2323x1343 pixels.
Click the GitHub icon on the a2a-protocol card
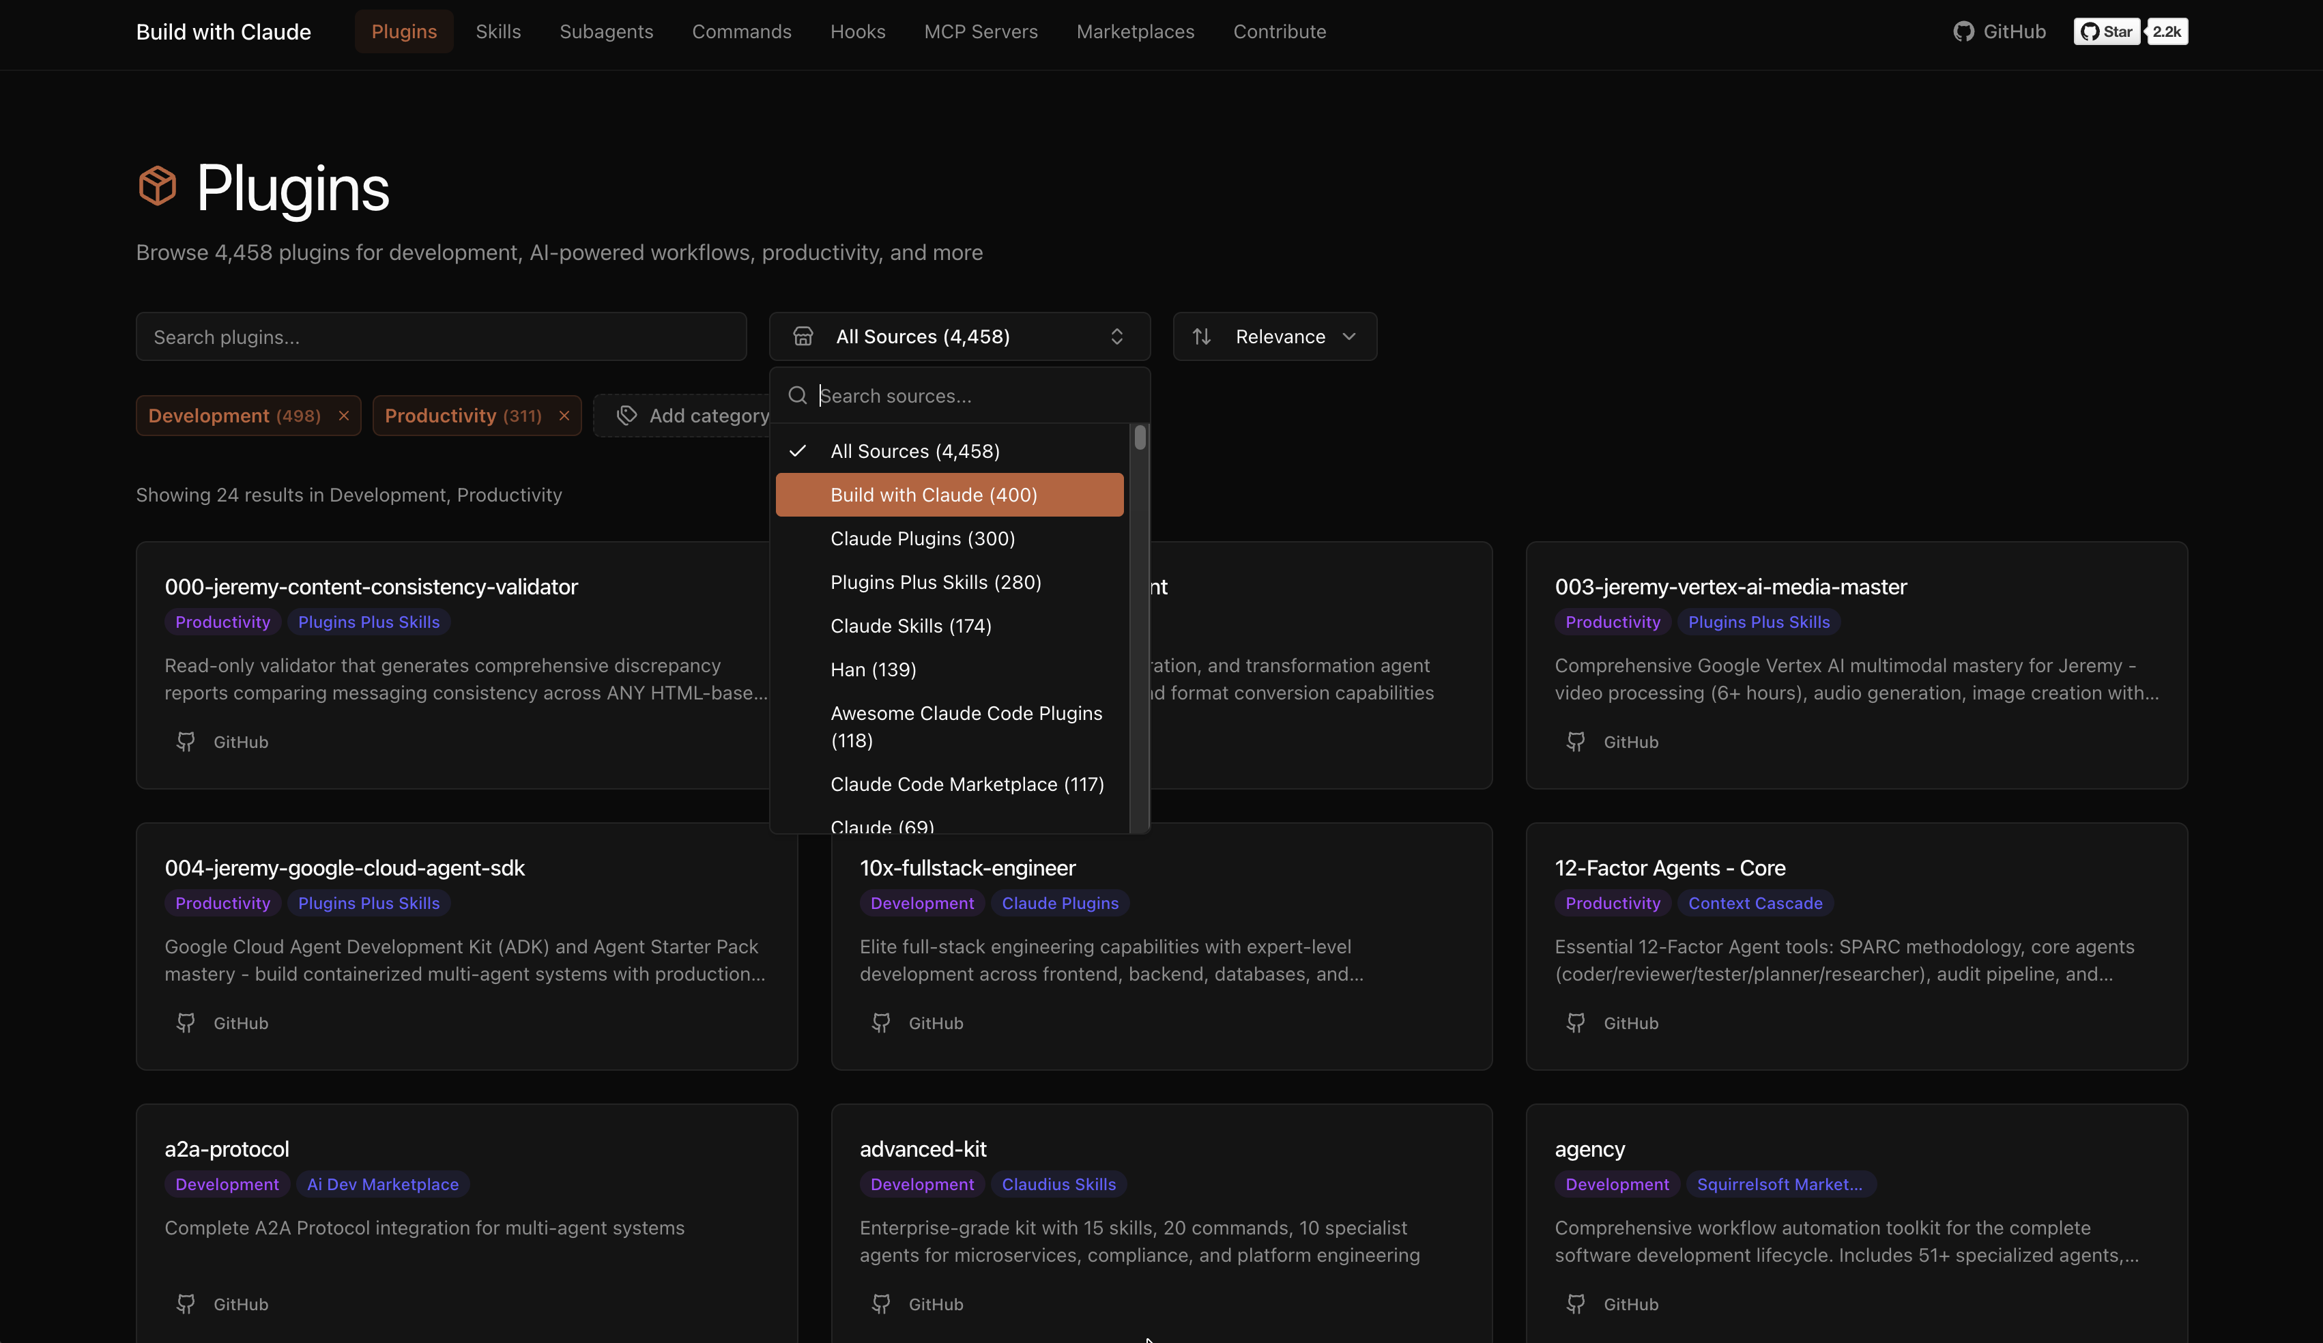point(186,1303)
